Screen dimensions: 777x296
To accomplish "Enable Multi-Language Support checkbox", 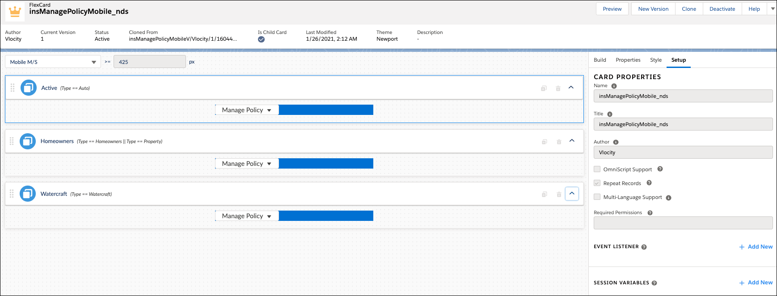I will [x=597, y=197].
